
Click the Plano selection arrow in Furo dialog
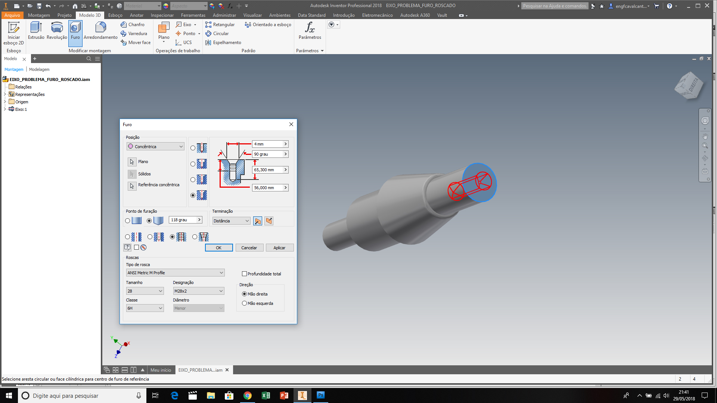132,162
